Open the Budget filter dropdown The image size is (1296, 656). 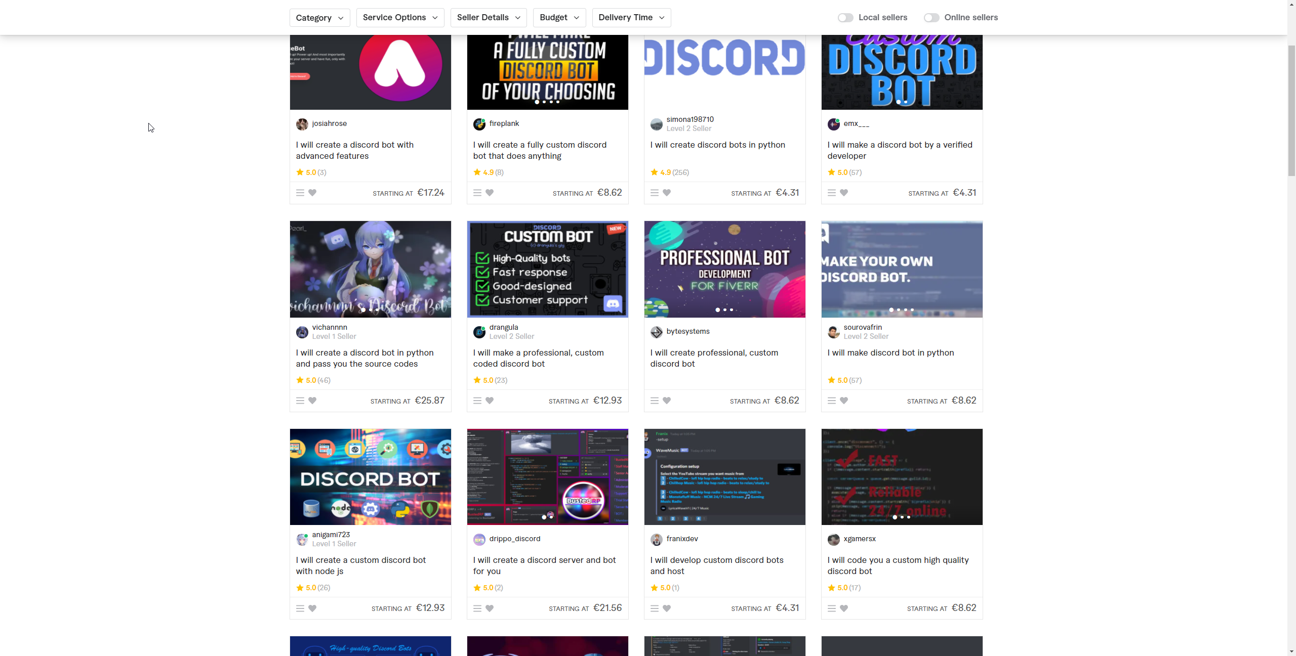559,18
